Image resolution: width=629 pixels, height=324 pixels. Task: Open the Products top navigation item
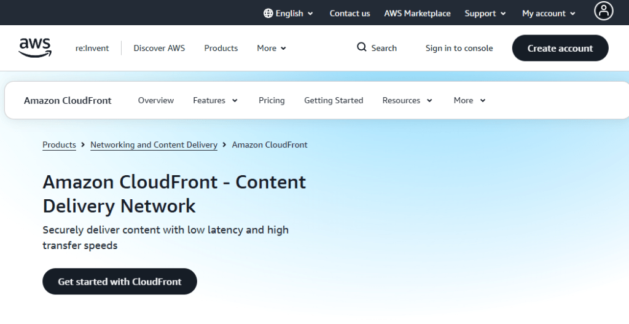pyautogui.click(x=221, y=48)
